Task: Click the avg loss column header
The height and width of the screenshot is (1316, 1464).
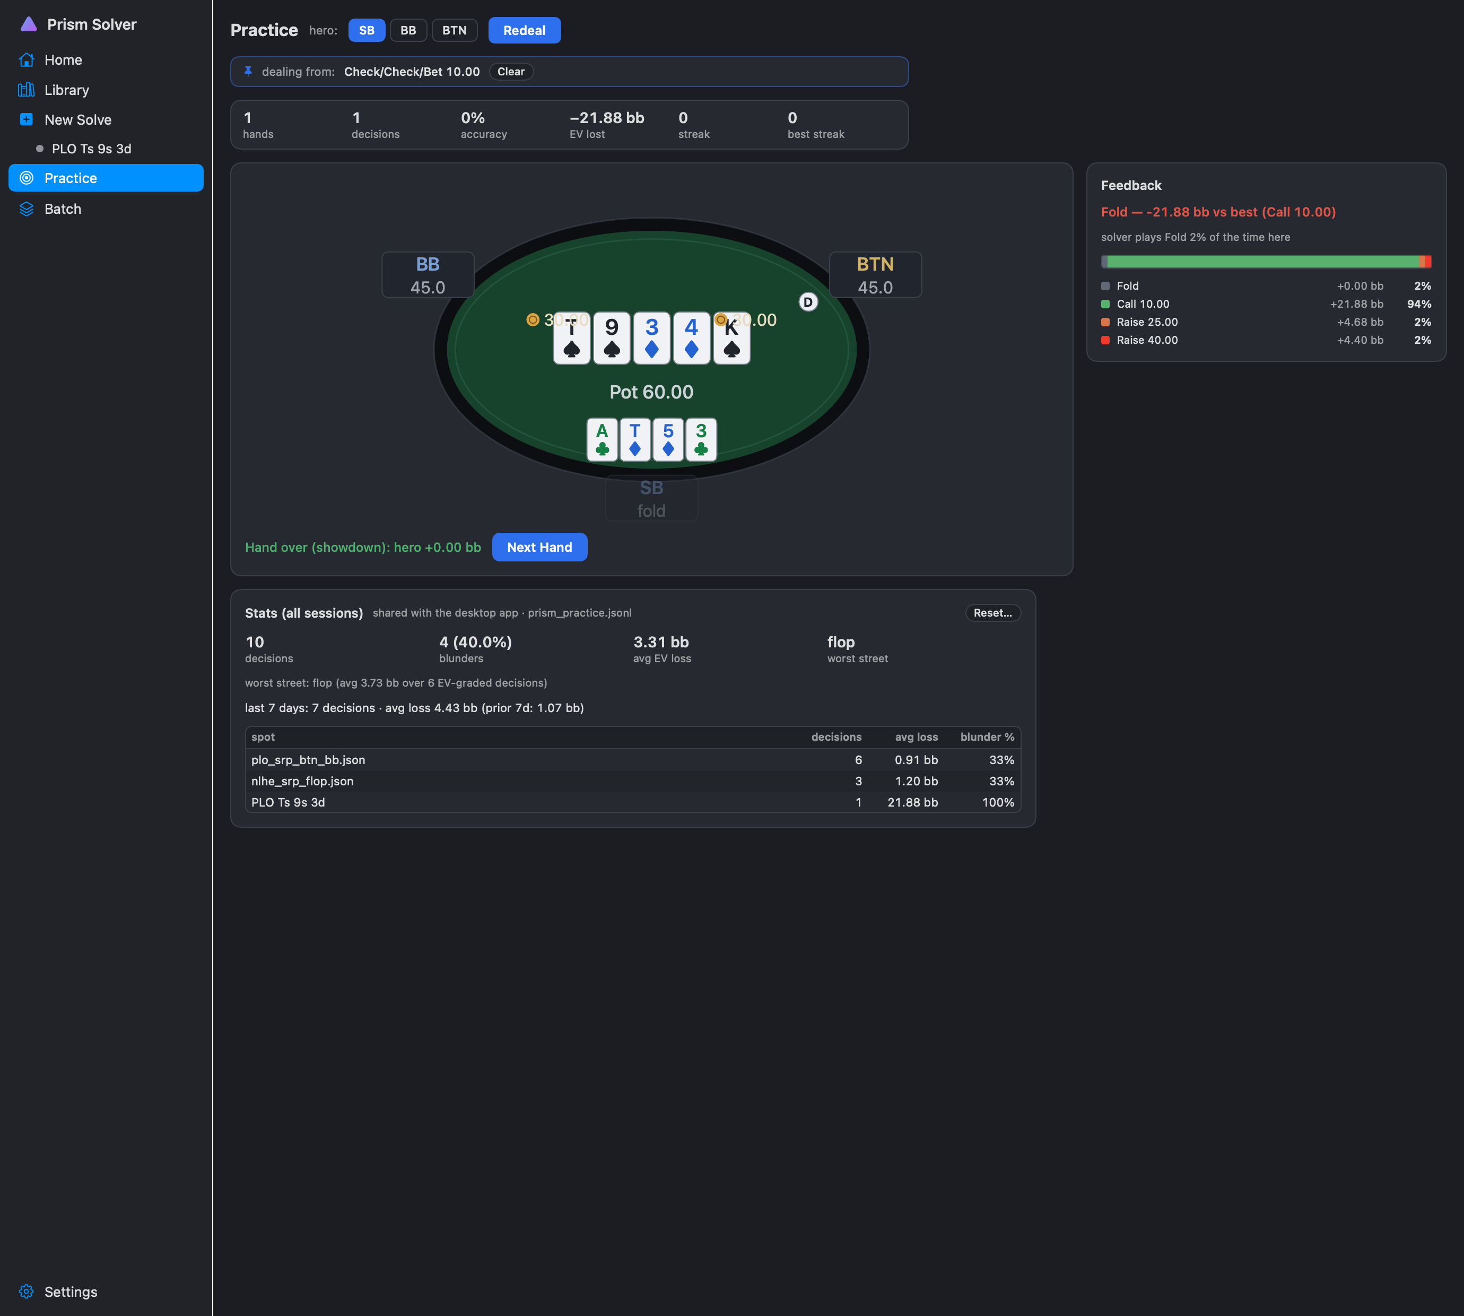Action: click(x=916, y=737)
